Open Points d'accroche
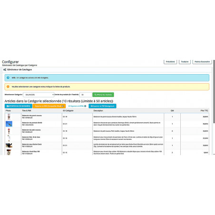Image resolution: width=215 pixels, height=215 pixels. click(x=202, y=62)
